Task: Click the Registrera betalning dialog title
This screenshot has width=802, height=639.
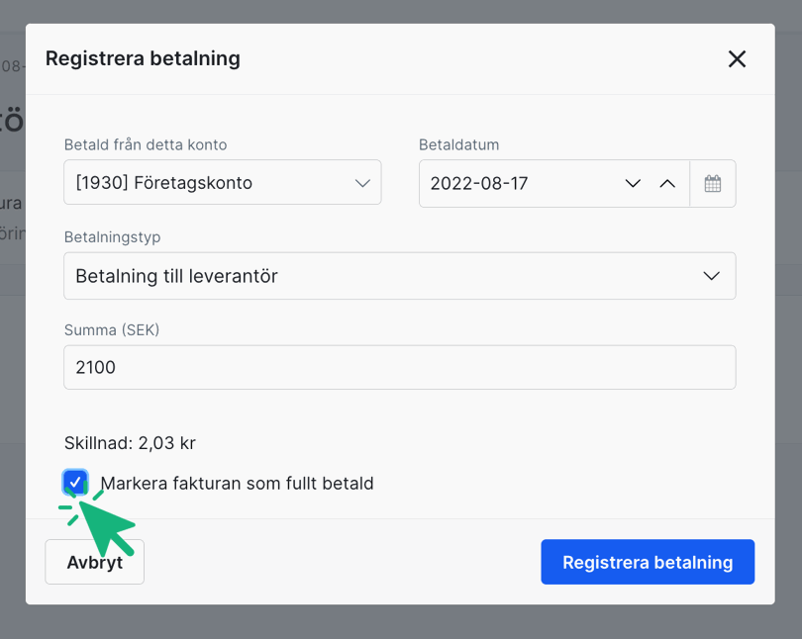Action: 142,58
